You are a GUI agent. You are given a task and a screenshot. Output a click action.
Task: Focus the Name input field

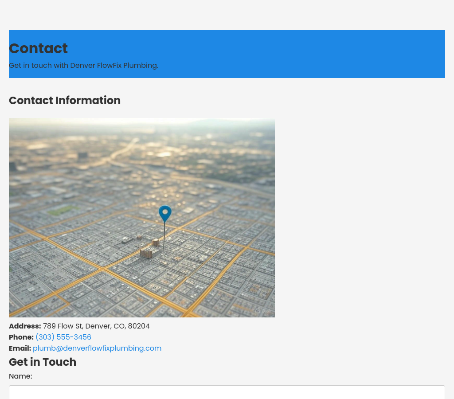227,392
